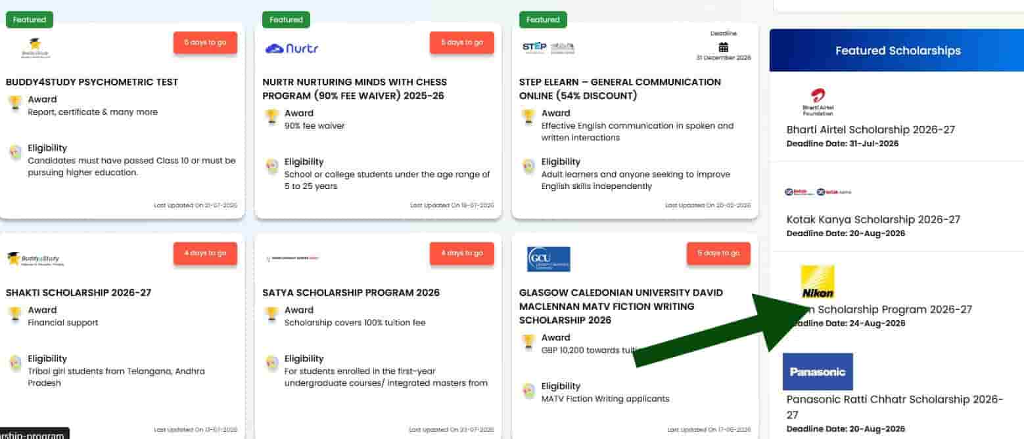Click the Featured Scholarships header banner
The height and width of the screenshot is (439, 1024).
896,51
